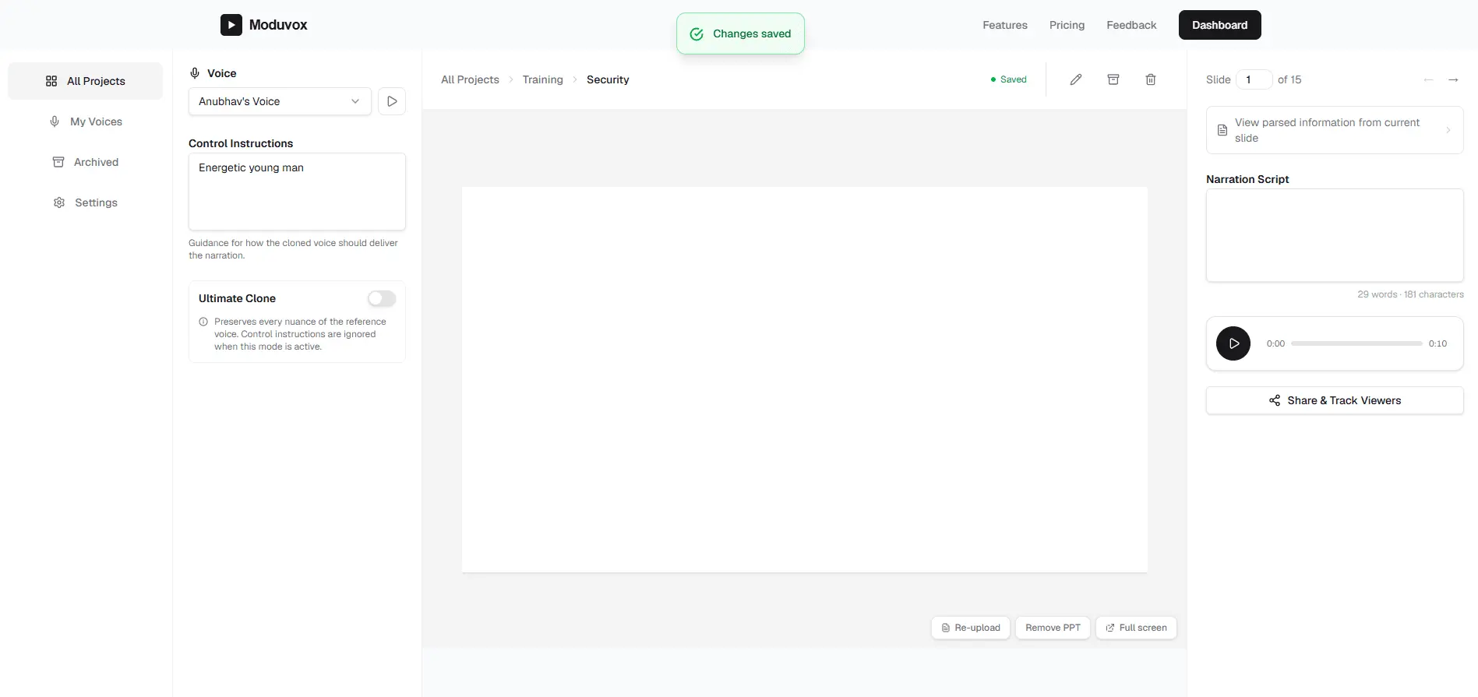Open Settings in the sidebar

[x=86, y=202]
